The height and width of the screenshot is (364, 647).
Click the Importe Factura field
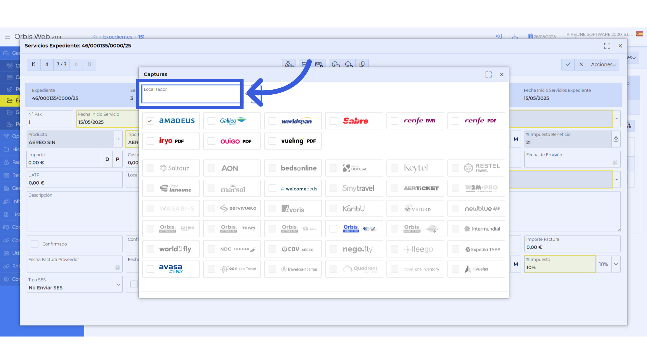(x=572, y=244)
